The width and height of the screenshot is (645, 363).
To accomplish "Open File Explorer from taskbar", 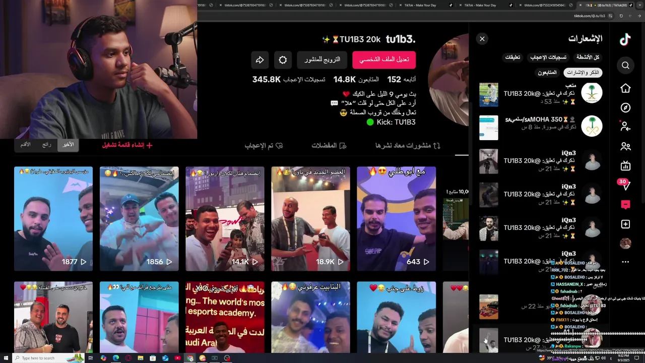I will 141,358.
